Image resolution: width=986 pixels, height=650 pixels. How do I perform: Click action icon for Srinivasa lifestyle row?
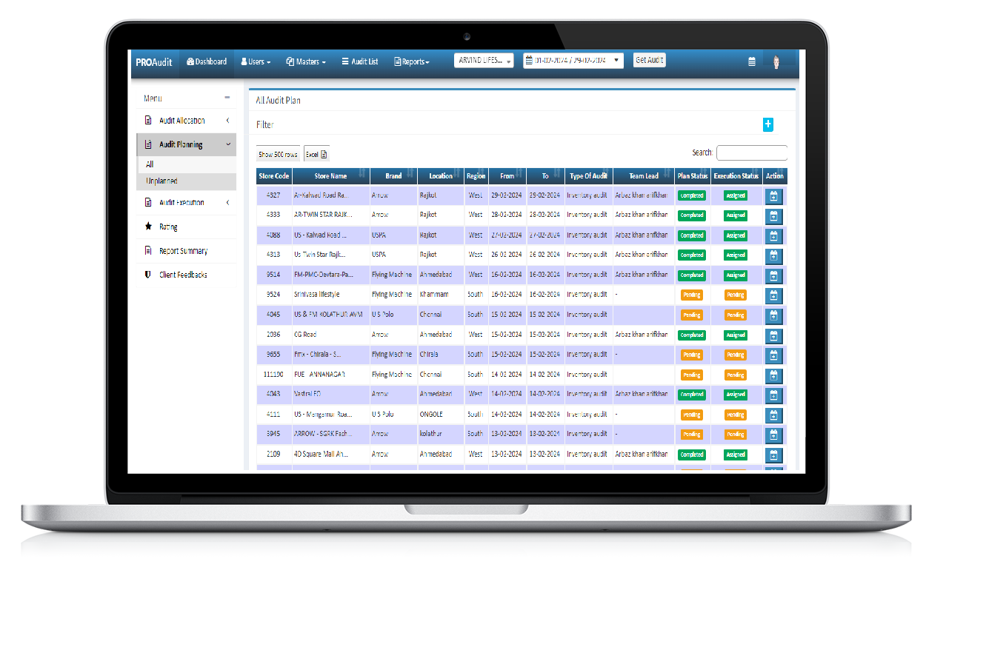pyautogui.click(x=773, y=295)
